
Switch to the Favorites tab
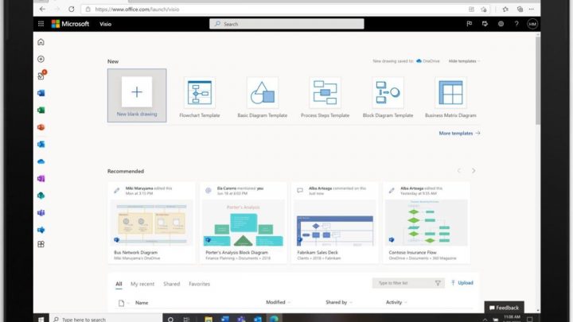(199, 284)
